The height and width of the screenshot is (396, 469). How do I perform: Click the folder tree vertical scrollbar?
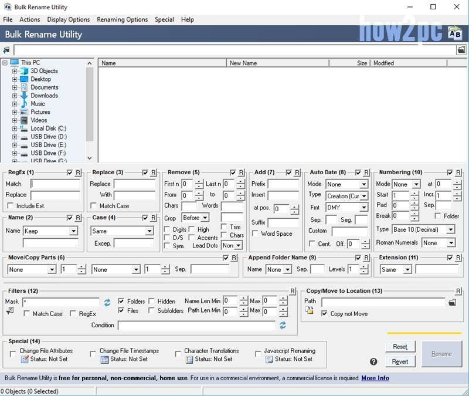(x=90, y=104)
